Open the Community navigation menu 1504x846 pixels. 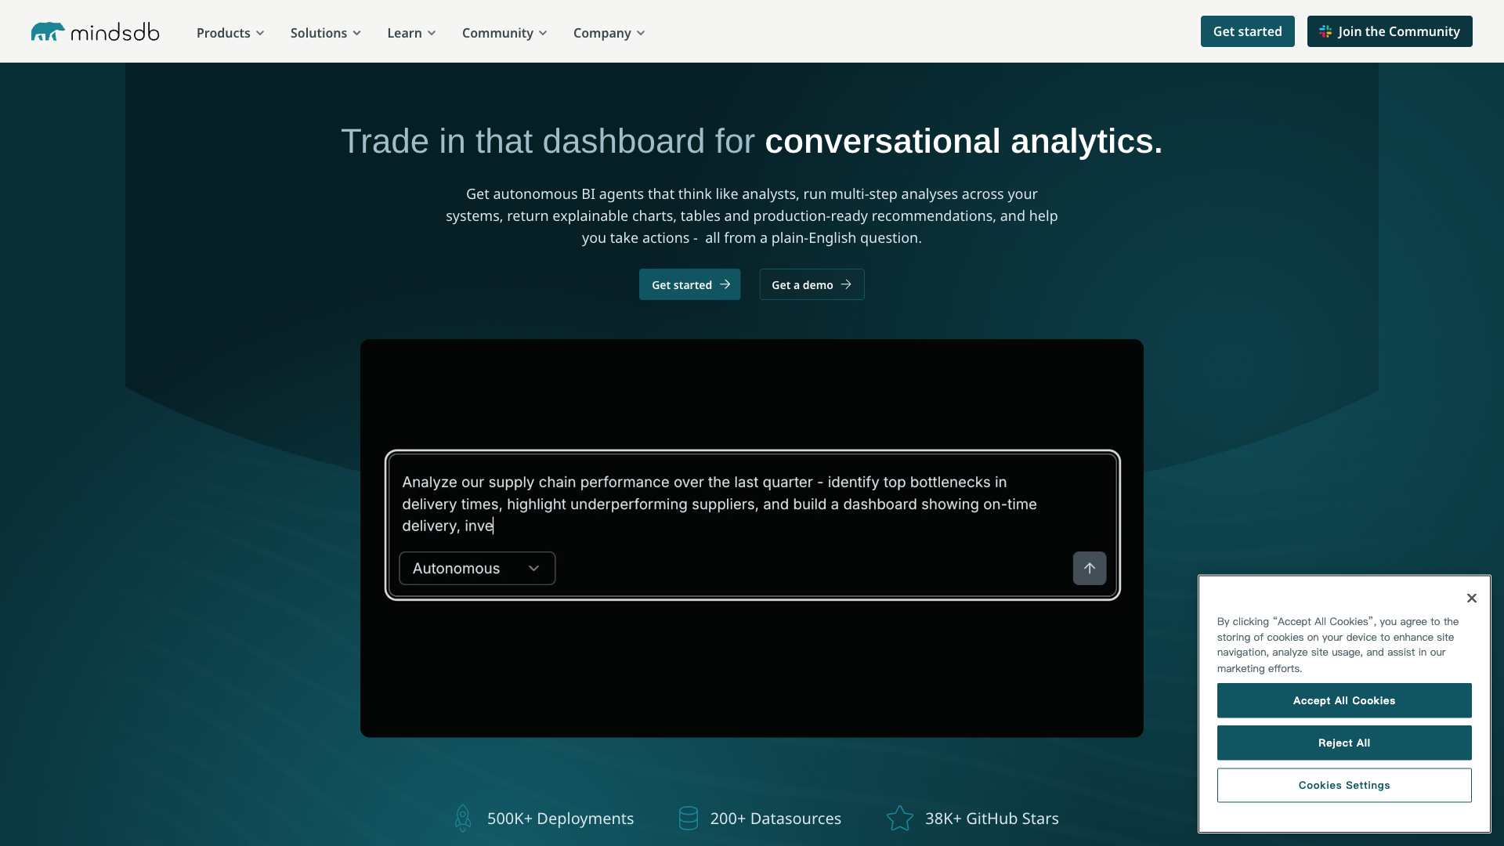pyautogui.click(x=504, y=33)
